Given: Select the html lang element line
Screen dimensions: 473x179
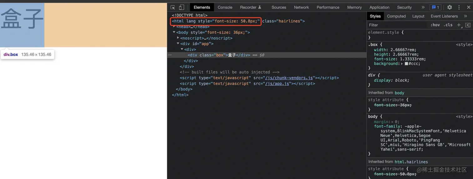Looking at the screenshot, I should (x=238, y=21).
